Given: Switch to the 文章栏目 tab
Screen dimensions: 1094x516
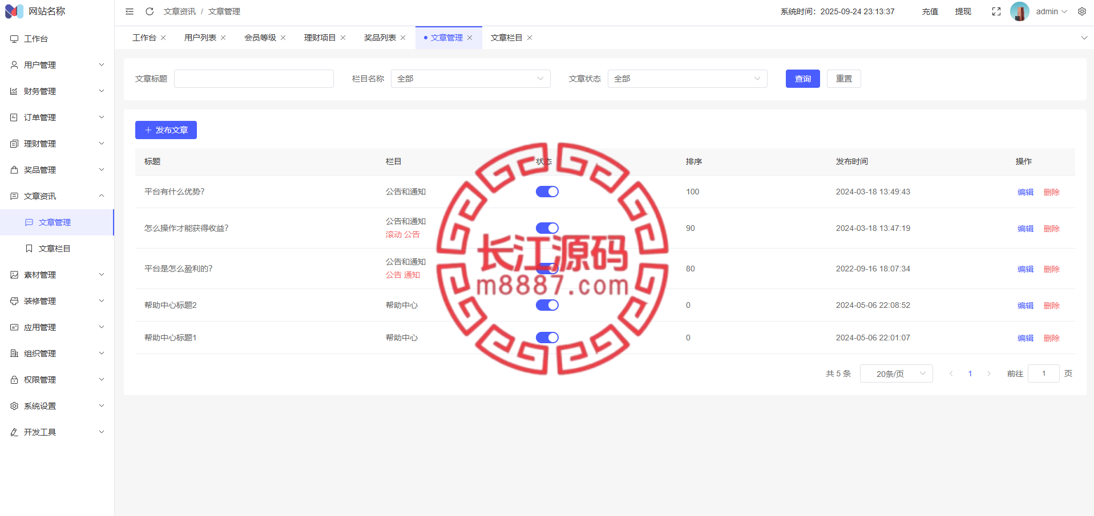Looking at the screenshot, I should pos(507,38).
